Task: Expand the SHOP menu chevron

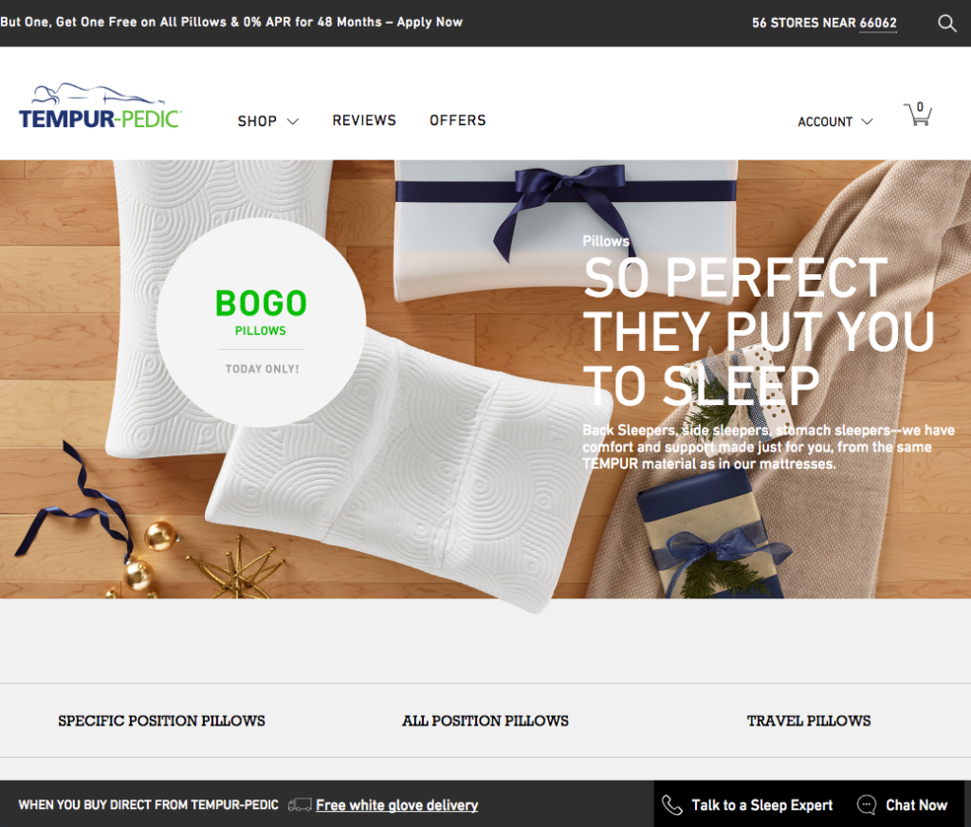Action: pos(293,121)
